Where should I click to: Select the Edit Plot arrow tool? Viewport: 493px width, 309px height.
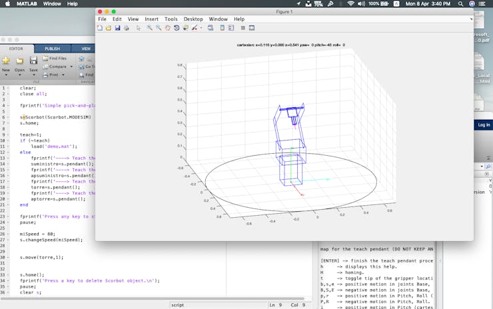tap(139, 28)
